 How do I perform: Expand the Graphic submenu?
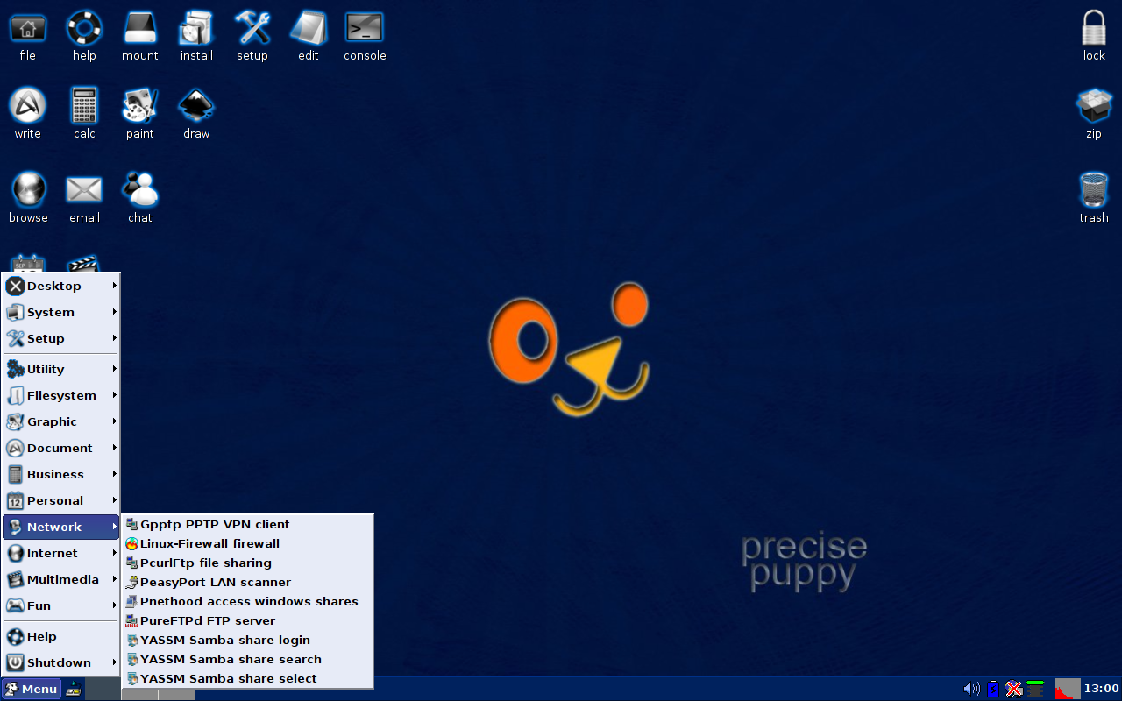[x=61, y=421]
